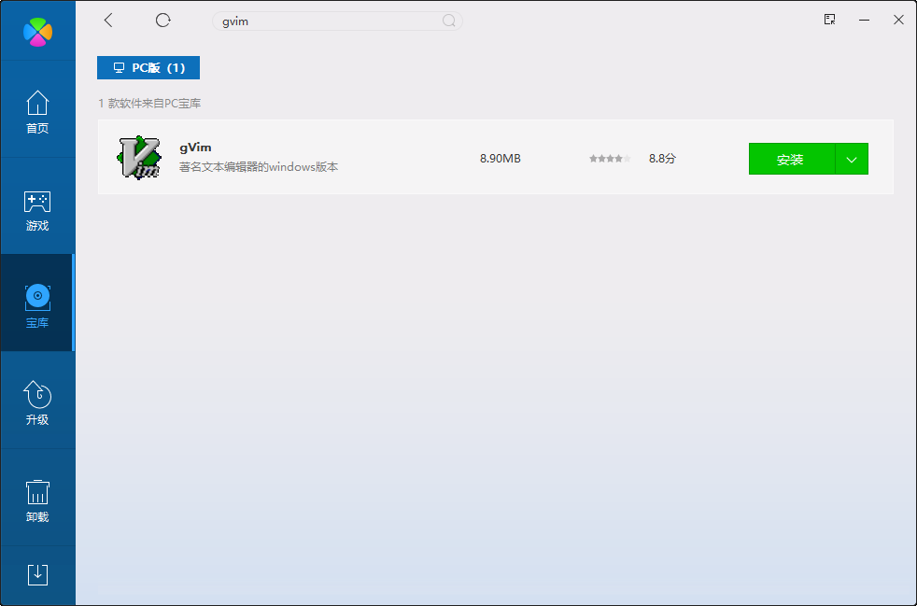Click gVim's description text link
Screen dimensions: 917x606
[258, 168]
